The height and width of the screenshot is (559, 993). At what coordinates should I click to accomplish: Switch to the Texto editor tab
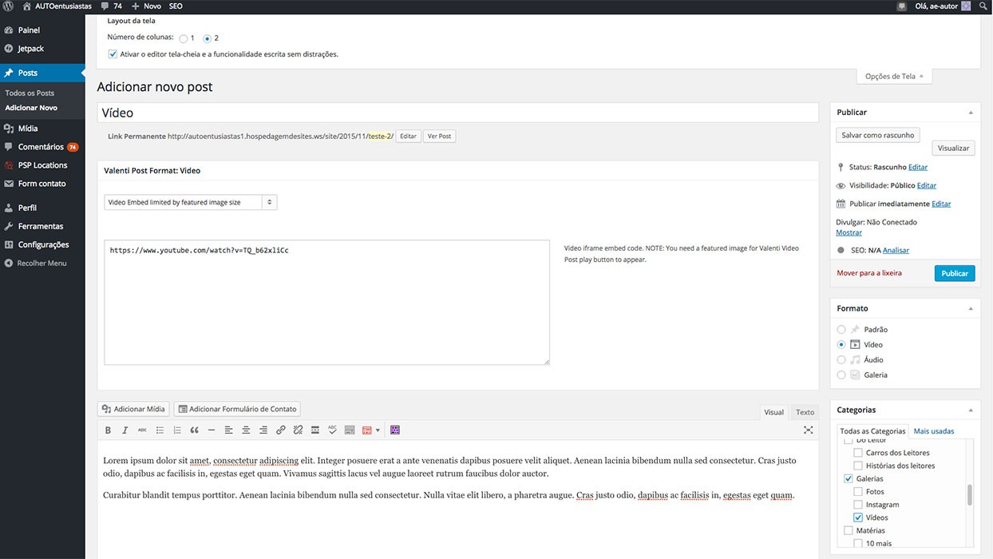click(805, 412)
